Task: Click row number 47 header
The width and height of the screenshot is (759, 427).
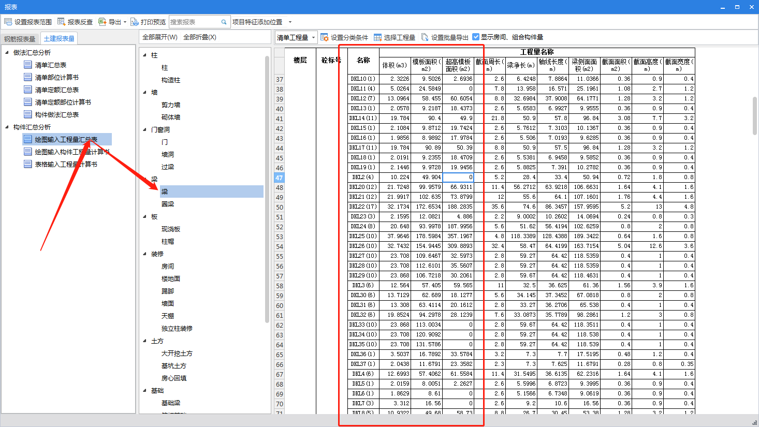Action: [x=279, y=178]
